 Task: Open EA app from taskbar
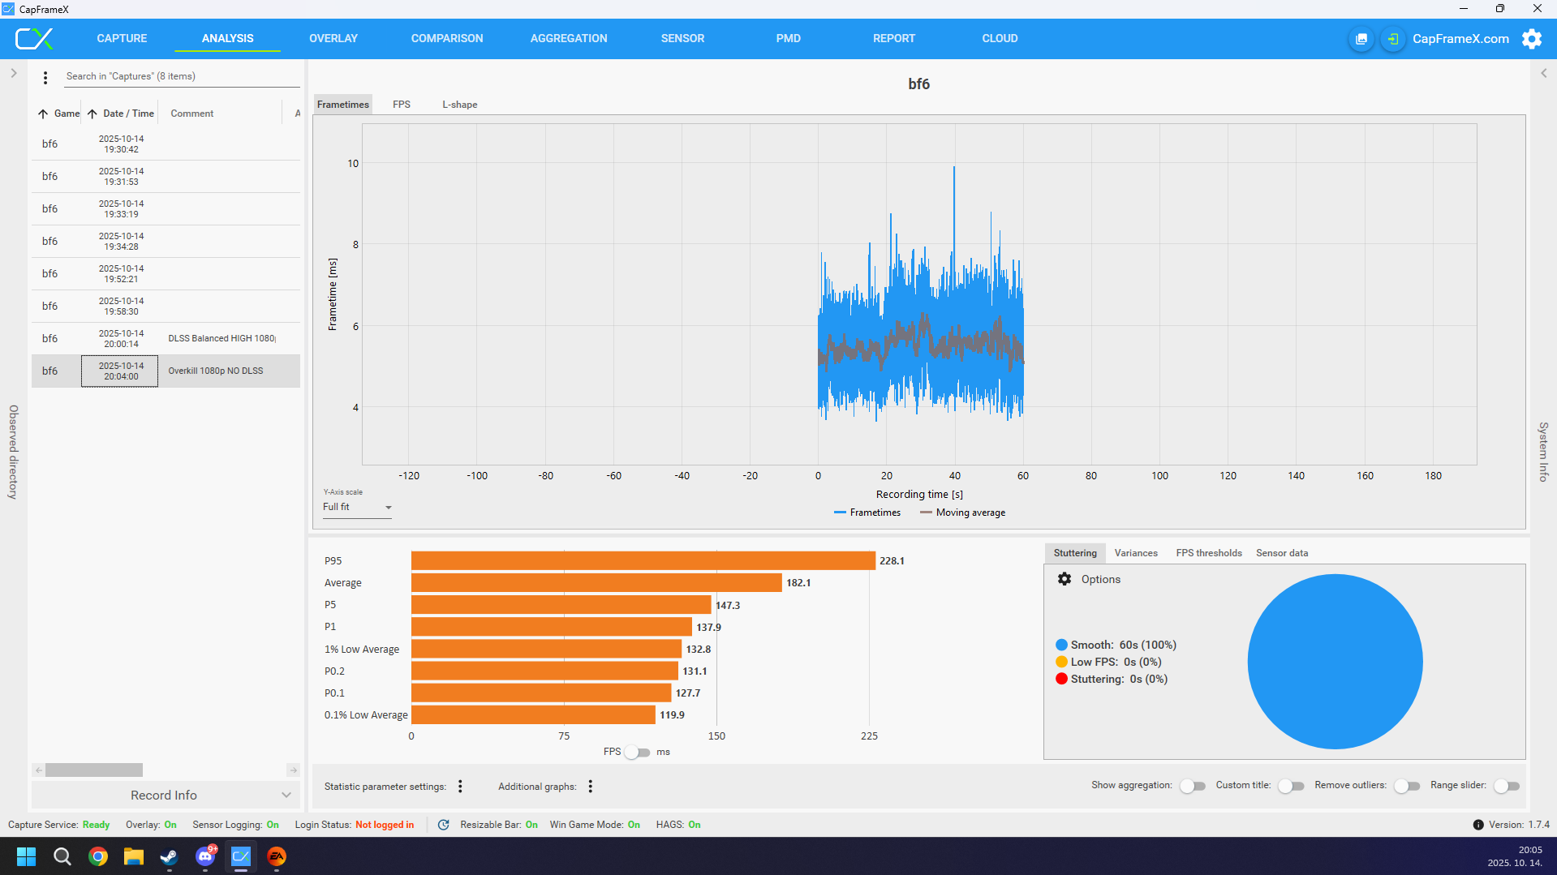point(277,856)
